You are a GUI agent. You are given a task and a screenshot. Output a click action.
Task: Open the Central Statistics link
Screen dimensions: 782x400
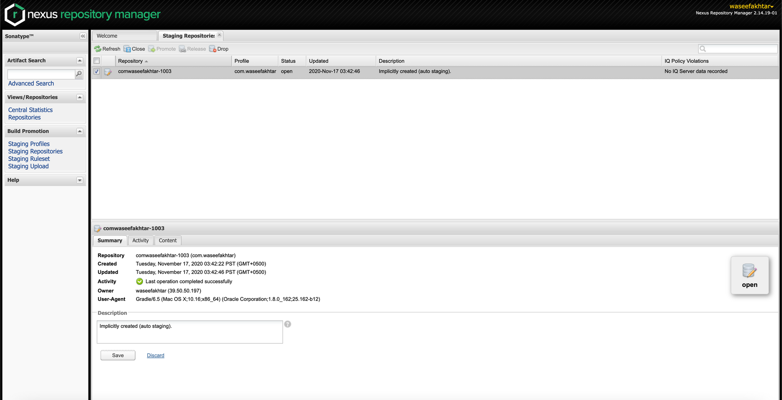[x=30, y=110]
